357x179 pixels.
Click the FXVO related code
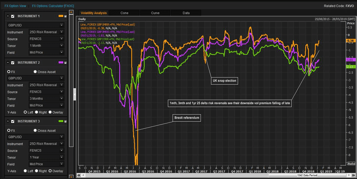tap(350, 6)
